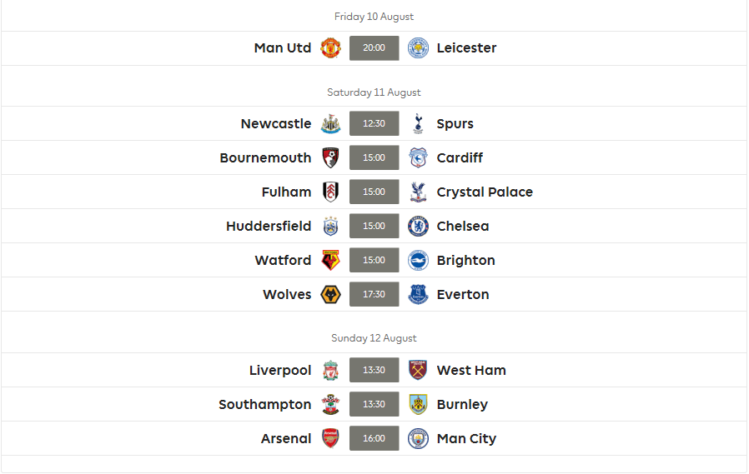The width and height of the screenshot is (749, 474).
Task: Click the Chelsea team name
Action: pyautogui.click(x=463, y=226)
